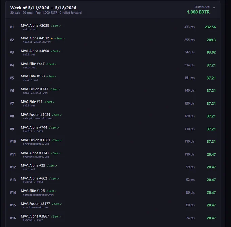231x227 pixels.
Task: Open Sent link for MVA Fusion #1061
Action: pyautogui.click(x=57, y=140)
